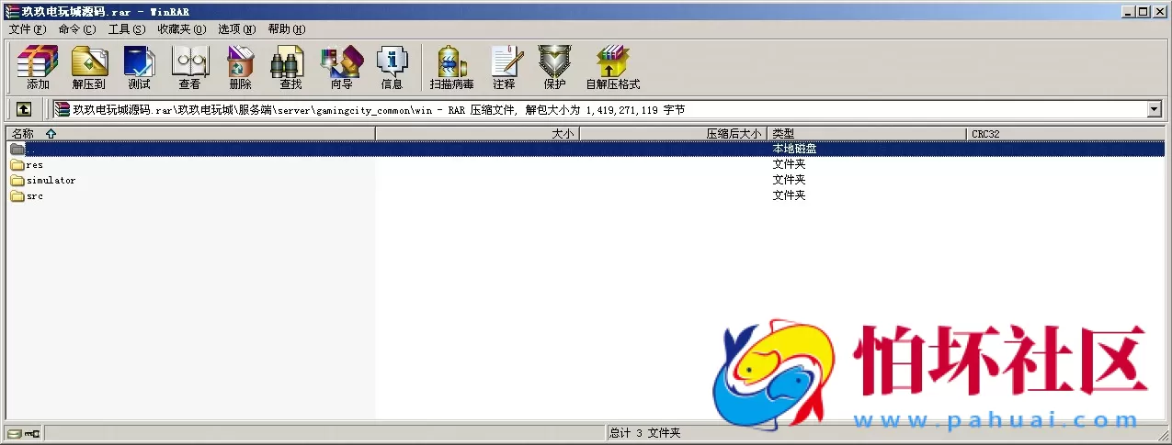Click the Find (查找) binoculars icon
1172x445 pixels.
[x=290, y=67]
